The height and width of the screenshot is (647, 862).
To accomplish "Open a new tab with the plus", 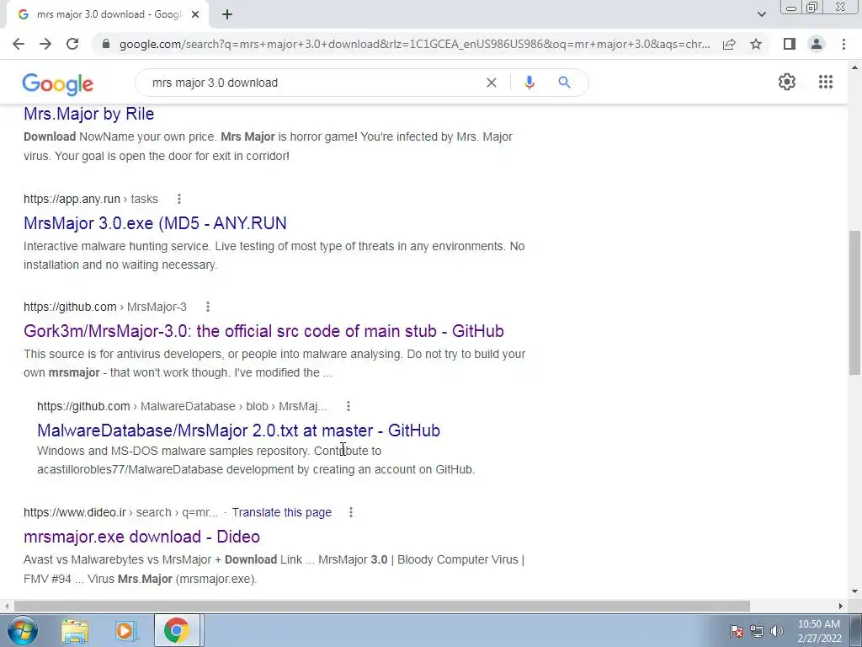I will [227, 14].
